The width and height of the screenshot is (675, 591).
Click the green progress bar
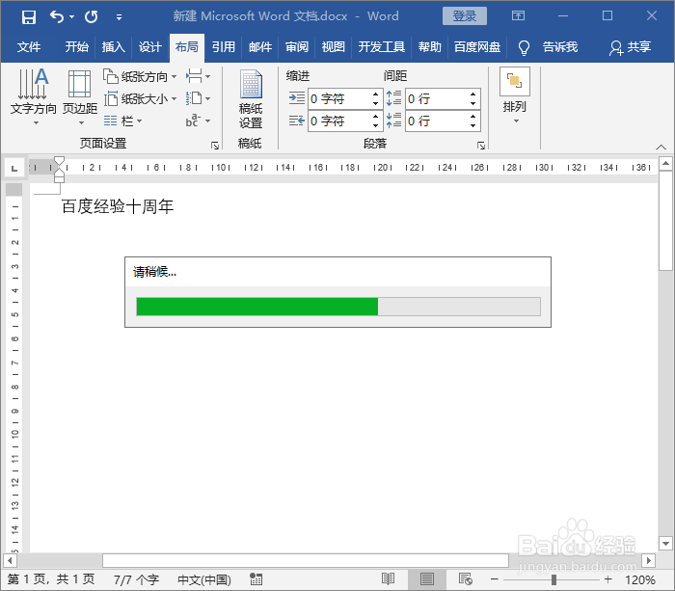[257, 307]
